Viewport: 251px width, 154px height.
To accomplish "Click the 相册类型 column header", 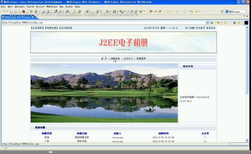I will coord(47,133).
